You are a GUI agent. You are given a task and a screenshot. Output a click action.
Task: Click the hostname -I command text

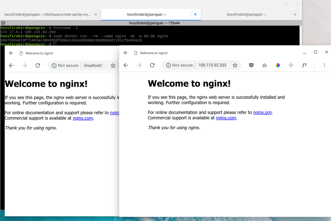pos(66,28)
